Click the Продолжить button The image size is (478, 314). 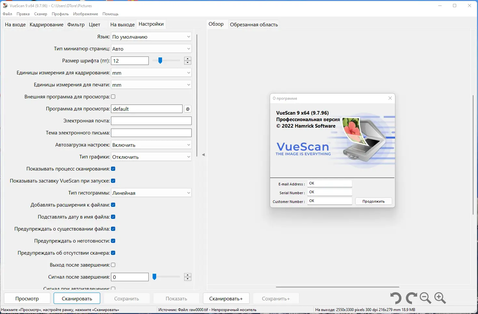pyautogui.click(x=373, y=201)
